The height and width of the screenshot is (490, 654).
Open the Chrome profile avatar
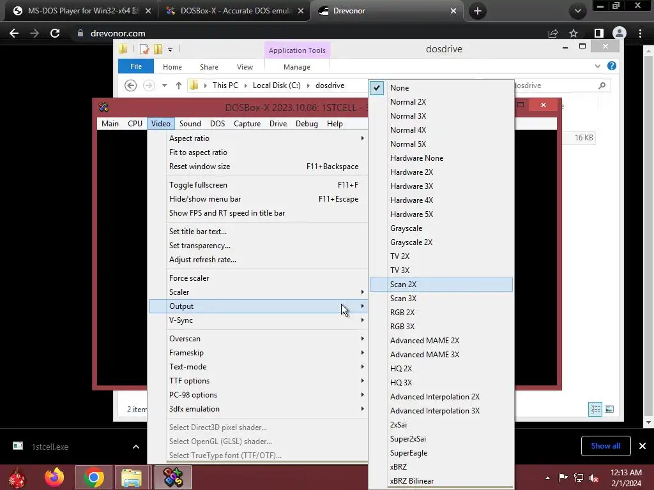620,33
